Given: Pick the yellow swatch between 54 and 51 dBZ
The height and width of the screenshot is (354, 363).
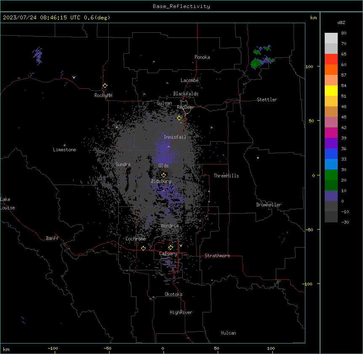Looking at the screenshot, I should pyautogui.click(x=331, y=90).
